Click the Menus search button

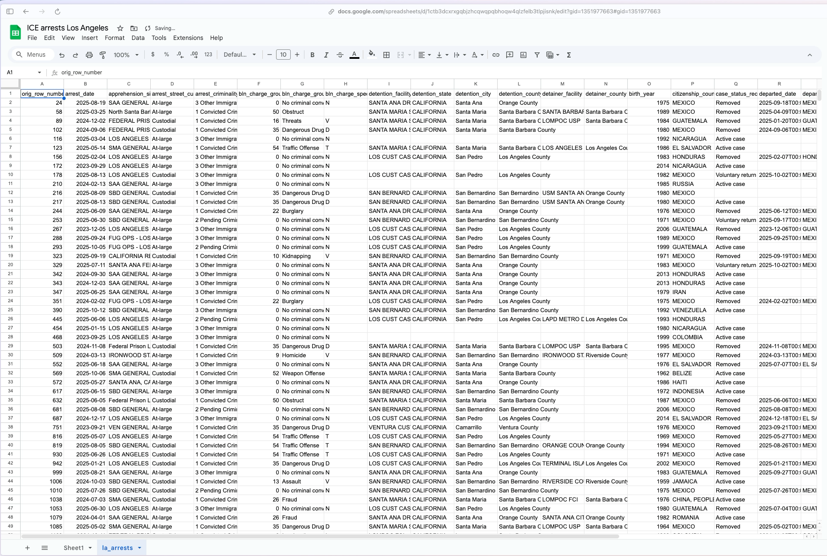point(31,55)
